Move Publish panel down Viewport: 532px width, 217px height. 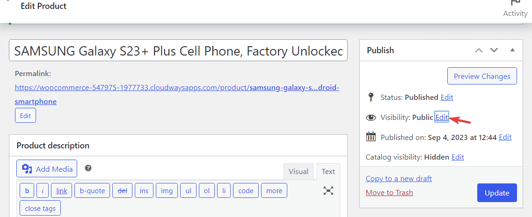pyautogui.click(x=494, y=50)
